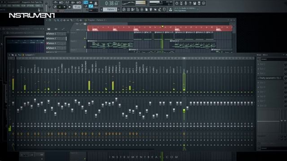Image resolution: width=287 pixels, height=161 pixels.
Task: Click the 0:38:64 time display
Action: coord(112,3)
